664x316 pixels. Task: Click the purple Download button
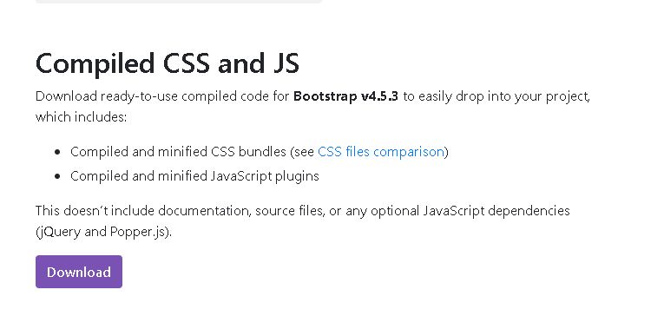pyautogui.click(x=79, y=272)
